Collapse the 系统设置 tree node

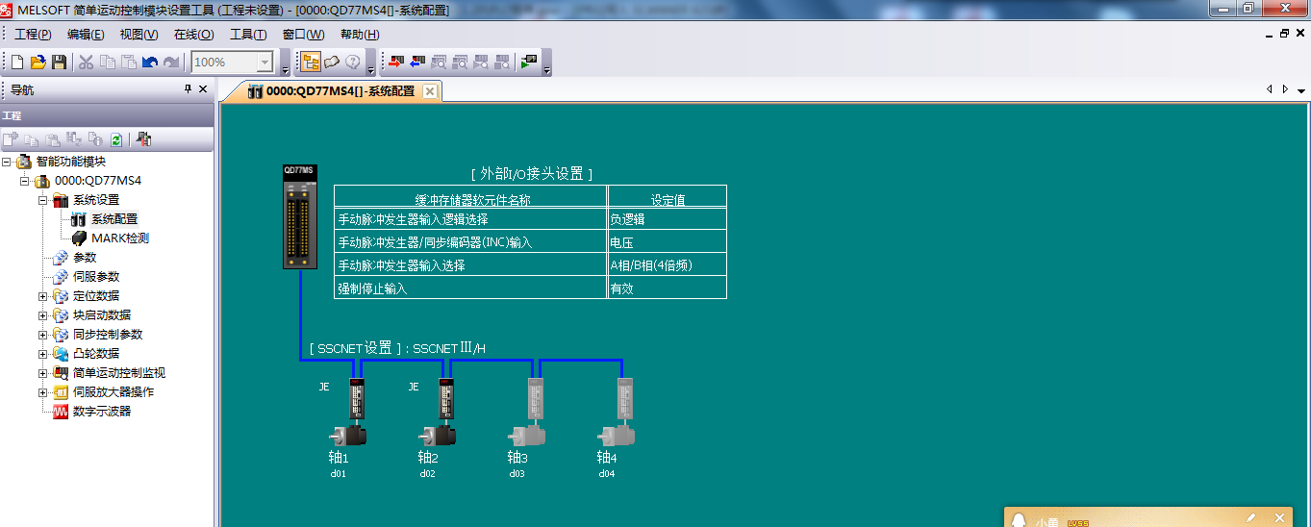pos(43,200)
